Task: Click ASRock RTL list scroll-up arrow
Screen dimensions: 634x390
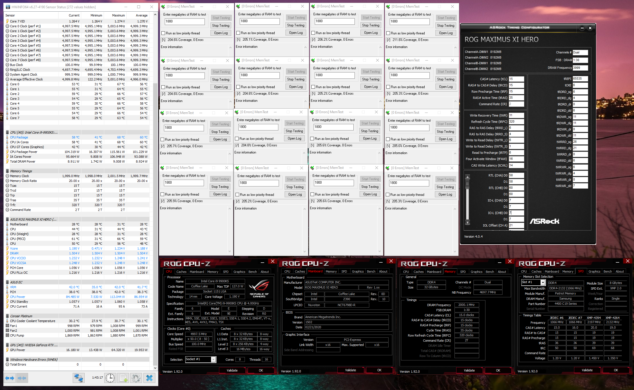Action: (468, 177)
